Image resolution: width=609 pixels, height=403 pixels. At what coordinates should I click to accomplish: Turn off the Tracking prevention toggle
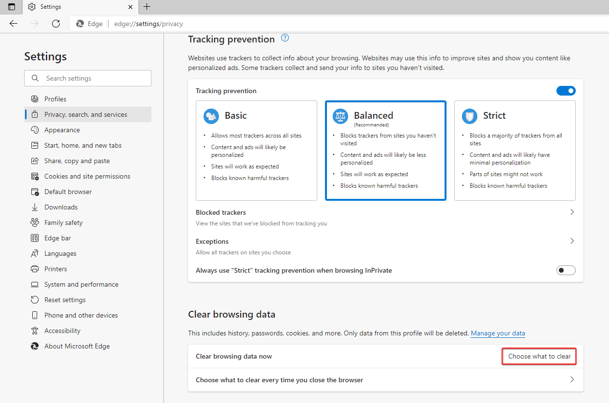click(566, 91)
